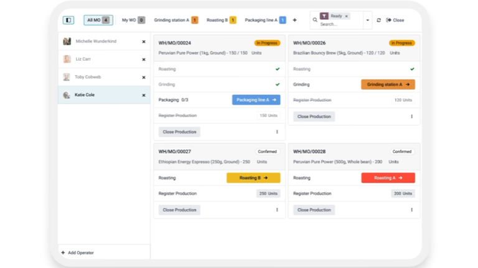Click the plus icon to add workcenter
The image size is (478, 268).
tap(294, 20)
